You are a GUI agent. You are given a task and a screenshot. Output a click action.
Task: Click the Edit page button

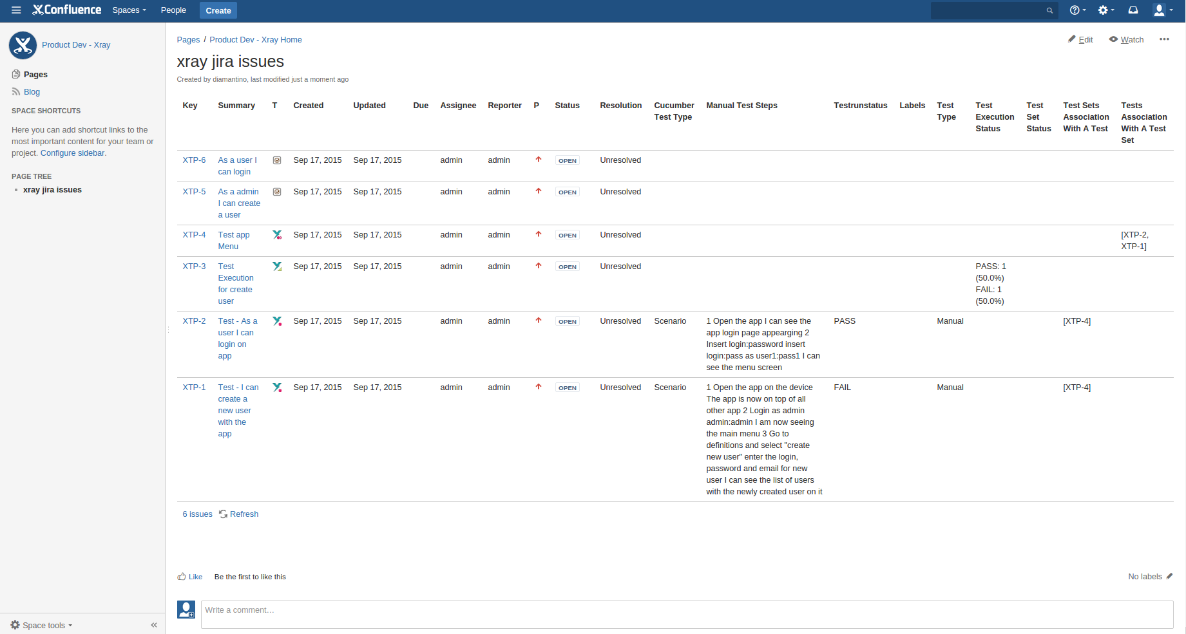click(1080, 40)
